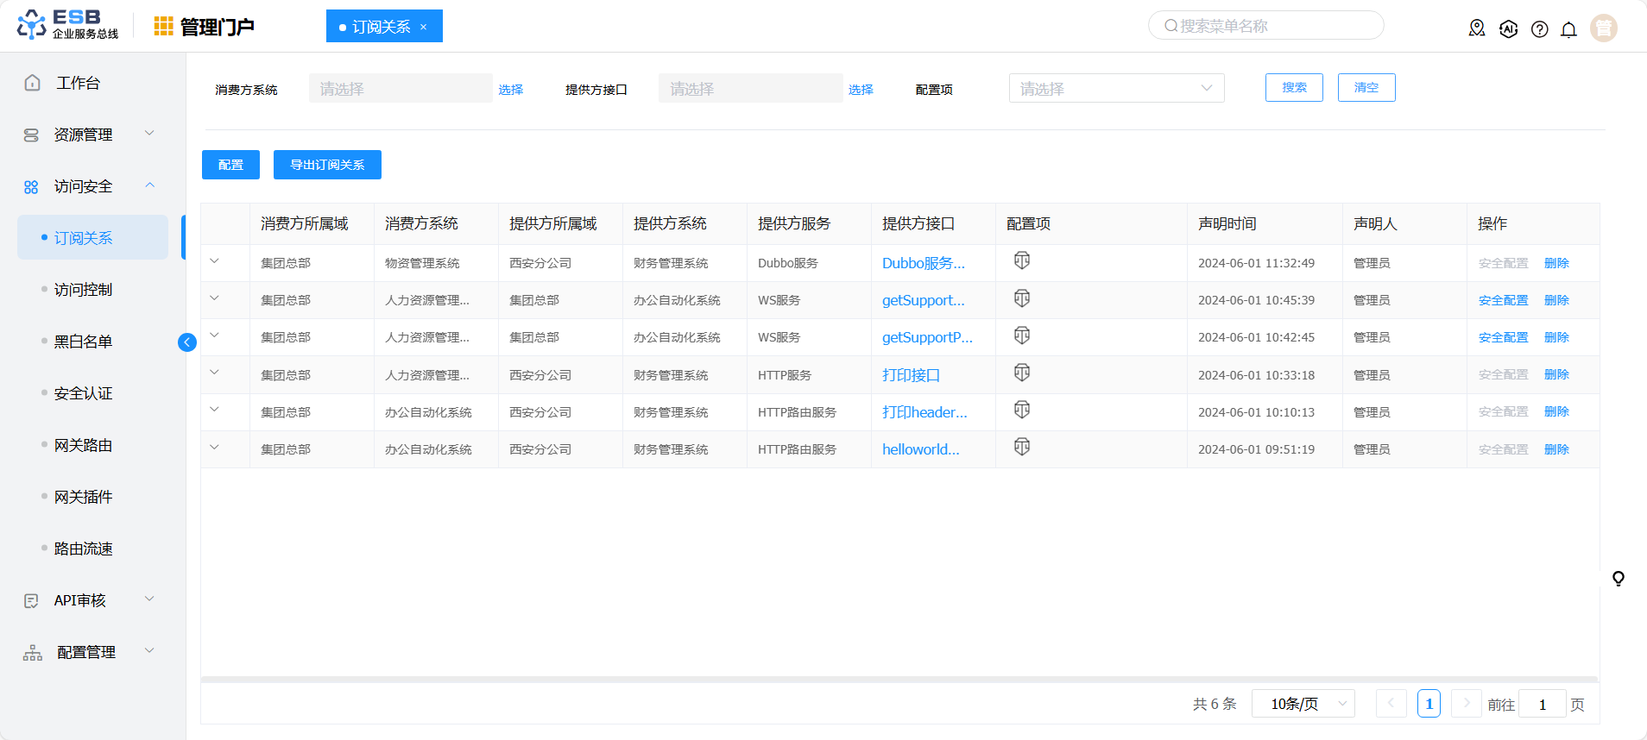Expand the first table row (物资管理系统)

215,261
